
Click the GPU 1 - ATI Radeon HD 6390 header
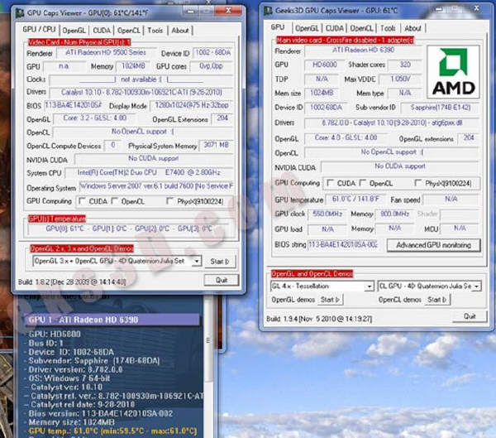[x=112, y=320]
